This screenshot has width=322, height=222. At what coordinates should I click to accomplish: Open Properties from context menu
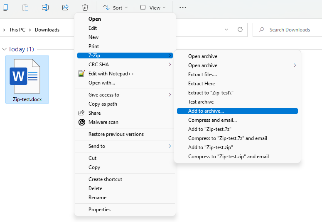99,210
